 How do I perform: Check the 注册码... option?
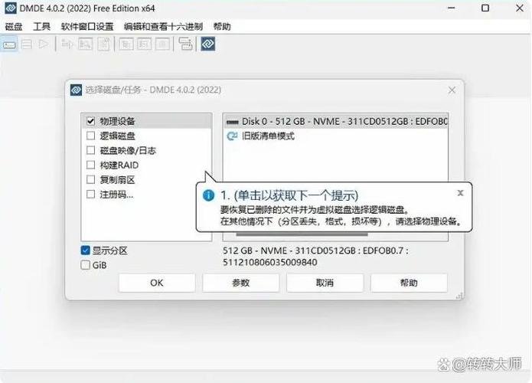pos(90,195)
